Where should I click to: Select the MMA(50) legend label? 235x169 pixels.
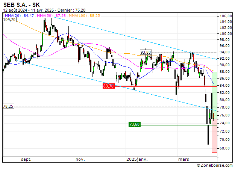tap(45, 15)
